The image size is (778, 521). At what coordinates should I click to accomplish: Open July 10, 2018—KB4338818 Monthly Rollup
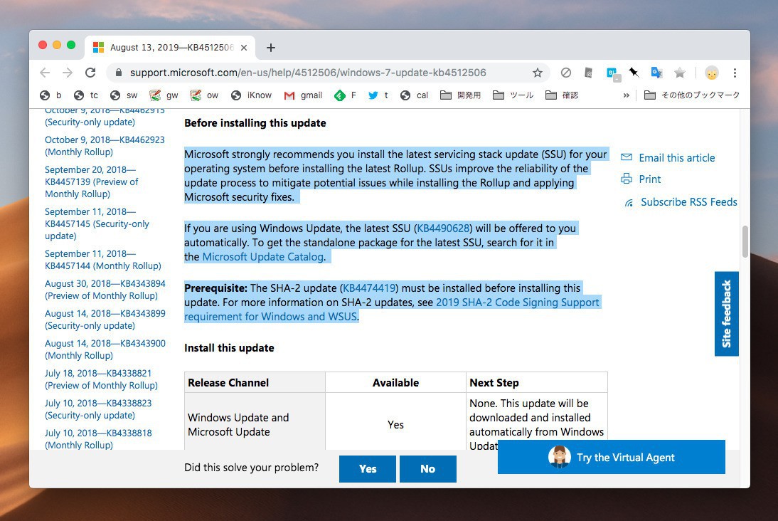click(x=98, y=438)
